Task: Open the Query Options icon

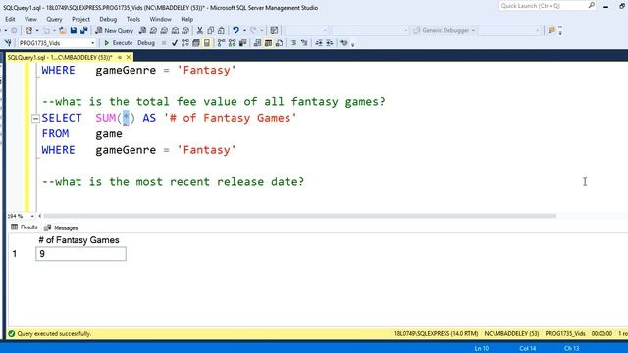Action: 196,43
